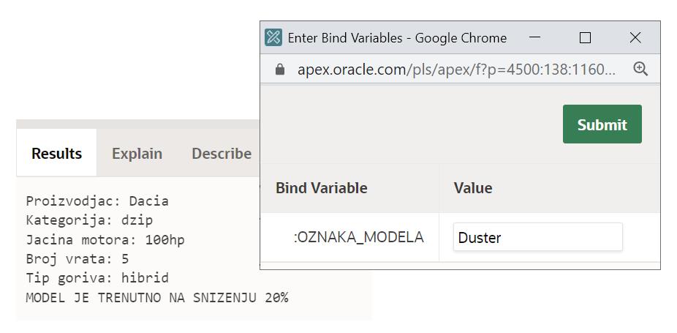Screen dimensions: 677x333
Task: Open the zoom magnifier icon in address bar
Action: click(640, 69)
